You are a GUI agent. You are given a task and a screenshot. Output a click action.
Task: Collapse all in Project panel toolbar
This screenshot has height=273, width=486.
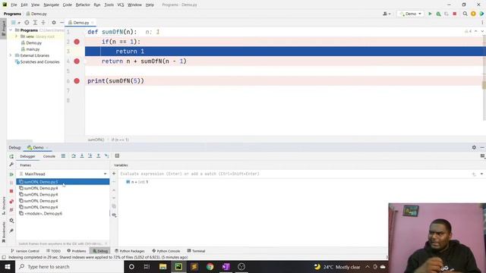43,23
